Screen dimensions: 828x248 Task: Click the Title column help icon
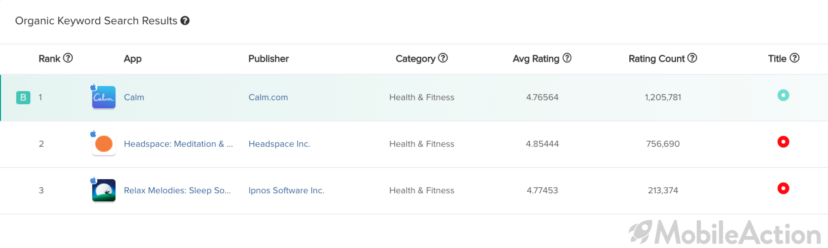click(x=795, y=58)
